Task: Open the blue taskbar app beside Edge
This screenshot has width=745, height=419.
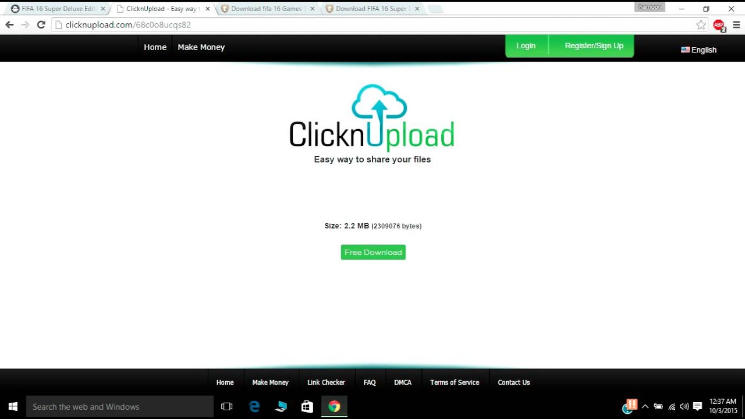Action: 281,407
